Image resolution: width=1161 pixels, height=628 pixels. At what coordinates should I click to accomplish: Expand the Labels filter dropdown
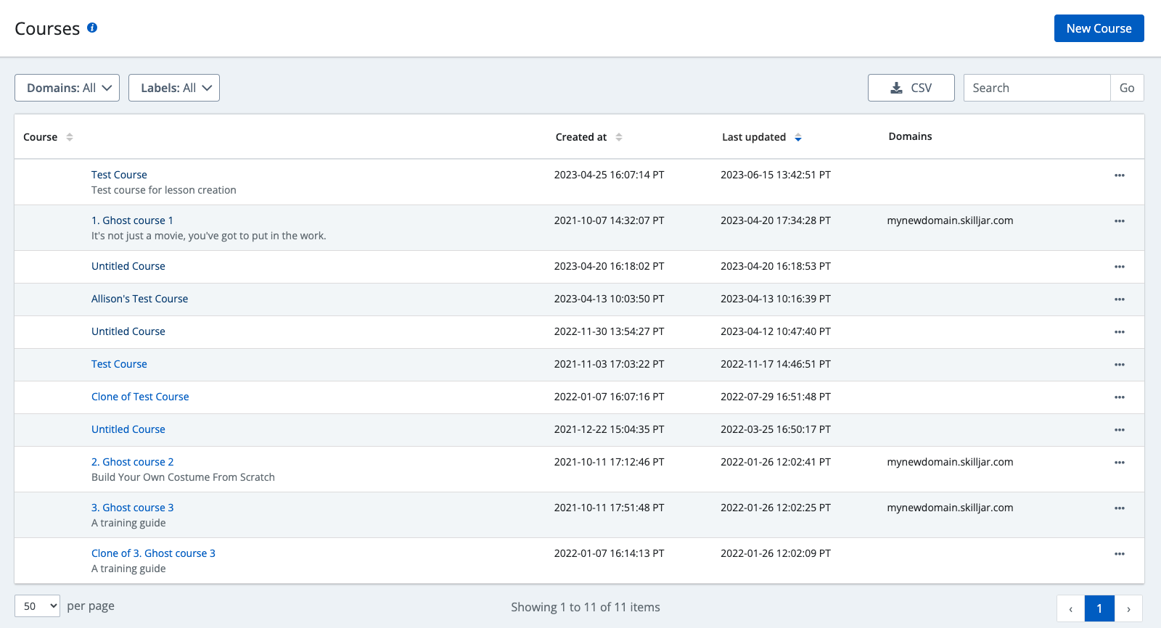coord(174,88)
